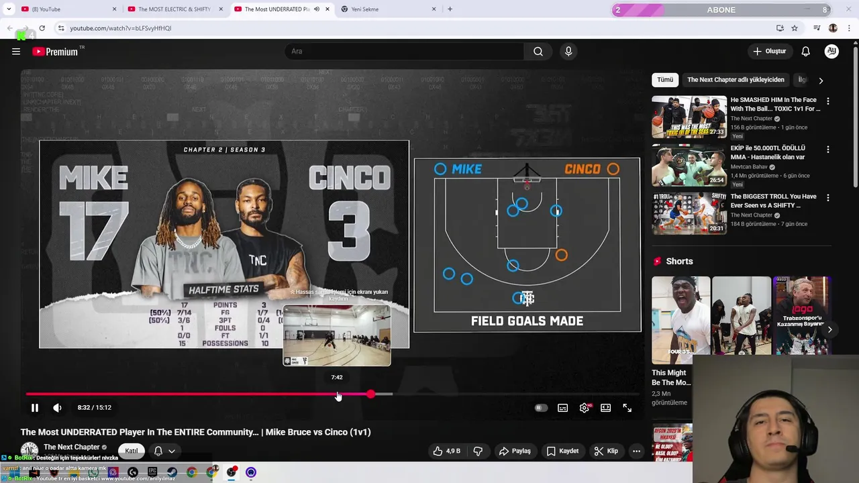Open The Next Chapter channel name
This screenshot has width=859, height=483.
click(72, 447)
